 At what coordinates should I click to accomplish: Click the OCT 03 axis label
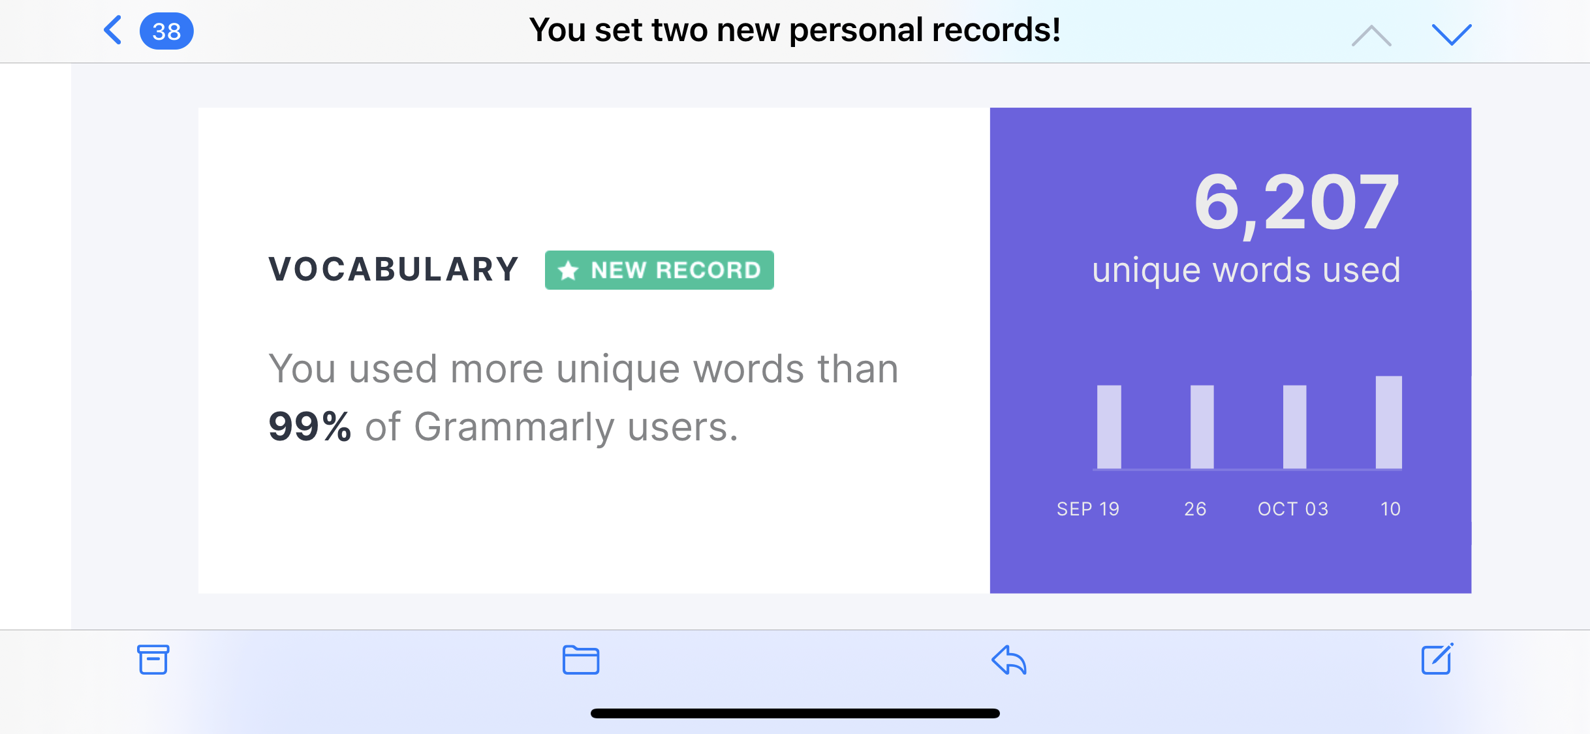[1293, 509]
